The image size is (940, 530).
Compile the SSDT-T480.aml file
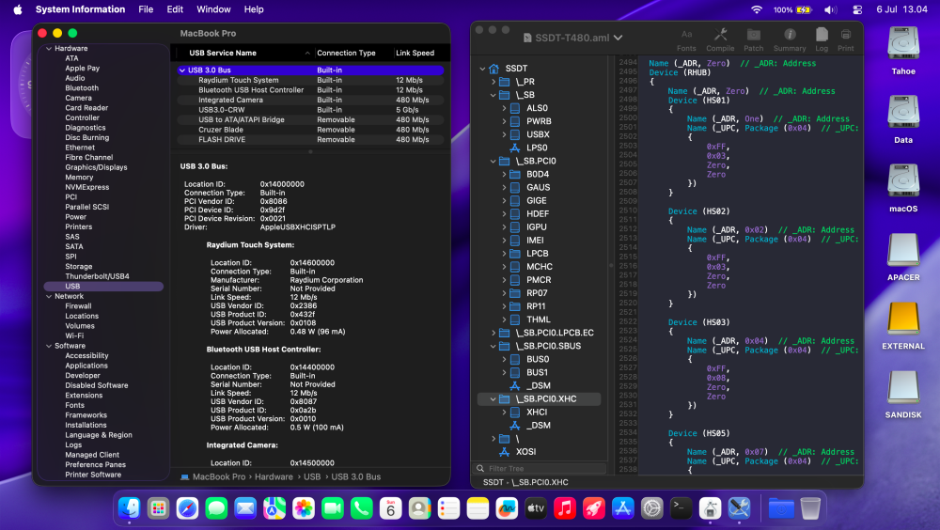coord(720,39)
